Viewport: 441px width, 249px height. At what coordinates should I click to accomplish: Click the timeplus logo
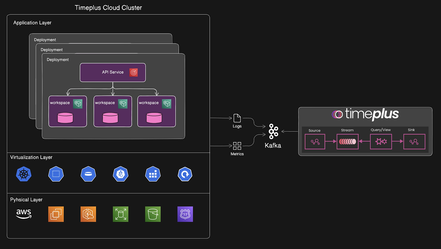coord(365,114)
